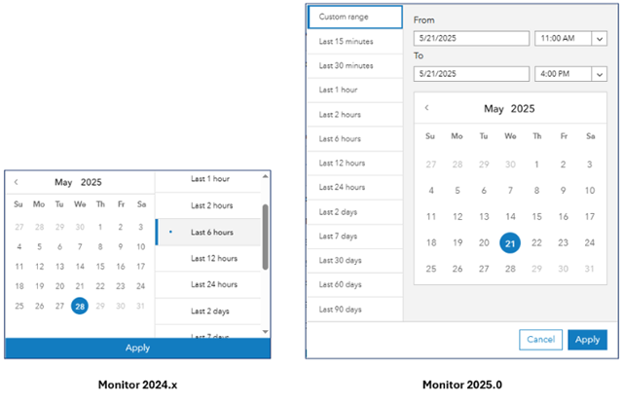Click the wide Apply bar in Monitor 2024.x
Viewport: 623px width, 404px height.
(137, 348)
